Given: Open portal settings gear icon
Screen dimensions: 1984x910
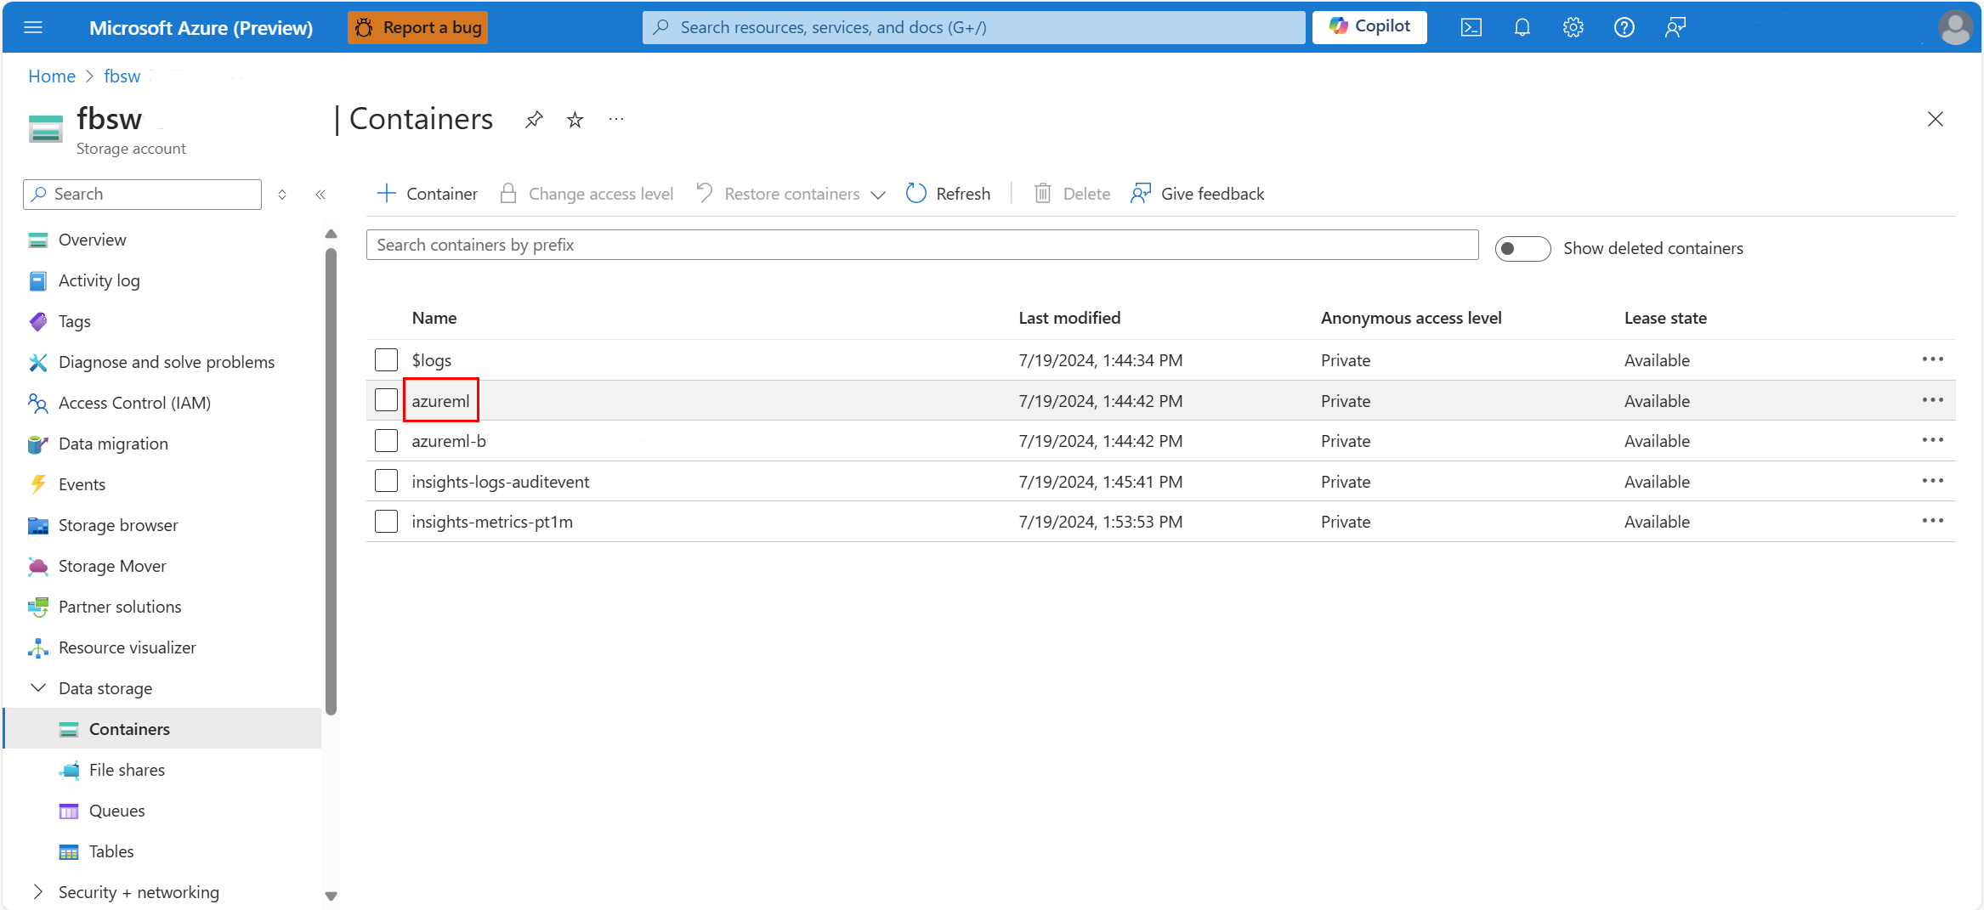Looking at the screenshot, I should click(1573, 27).
